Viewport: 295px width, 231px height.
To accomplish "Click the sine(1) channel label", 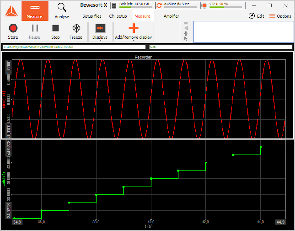I will [4, 100].
